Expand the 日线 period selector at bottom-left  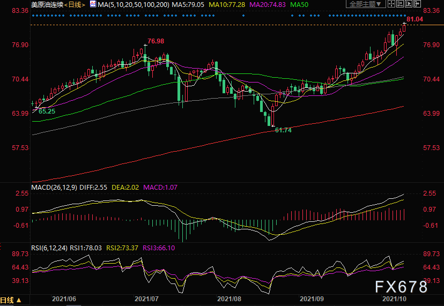point(11,300)
